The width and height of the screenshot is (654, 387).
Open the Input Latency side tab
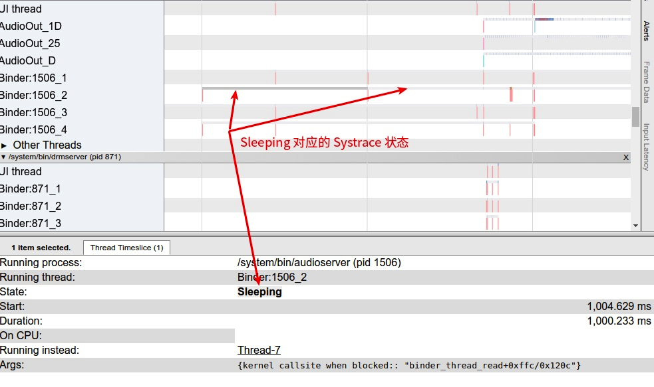[646, 147]
